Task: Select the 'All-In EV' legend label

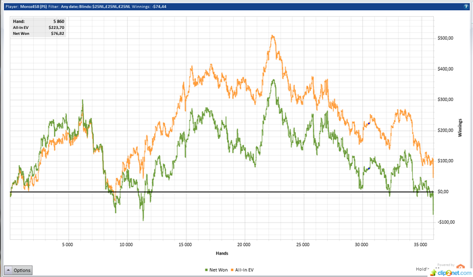Action: (245, 270)
